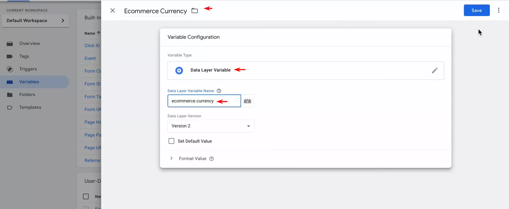Sort built-in variables by Name arrow

(99, 33)
